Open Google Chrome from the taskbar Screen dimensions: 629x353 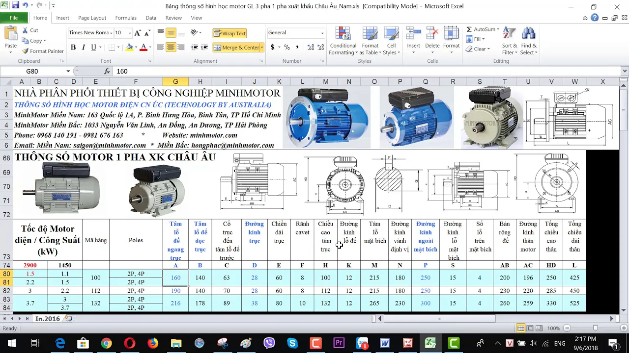(106, 343)
